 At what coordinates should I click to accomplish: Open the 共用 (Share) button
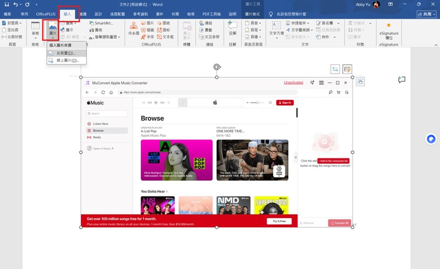[x=427, y=14]
